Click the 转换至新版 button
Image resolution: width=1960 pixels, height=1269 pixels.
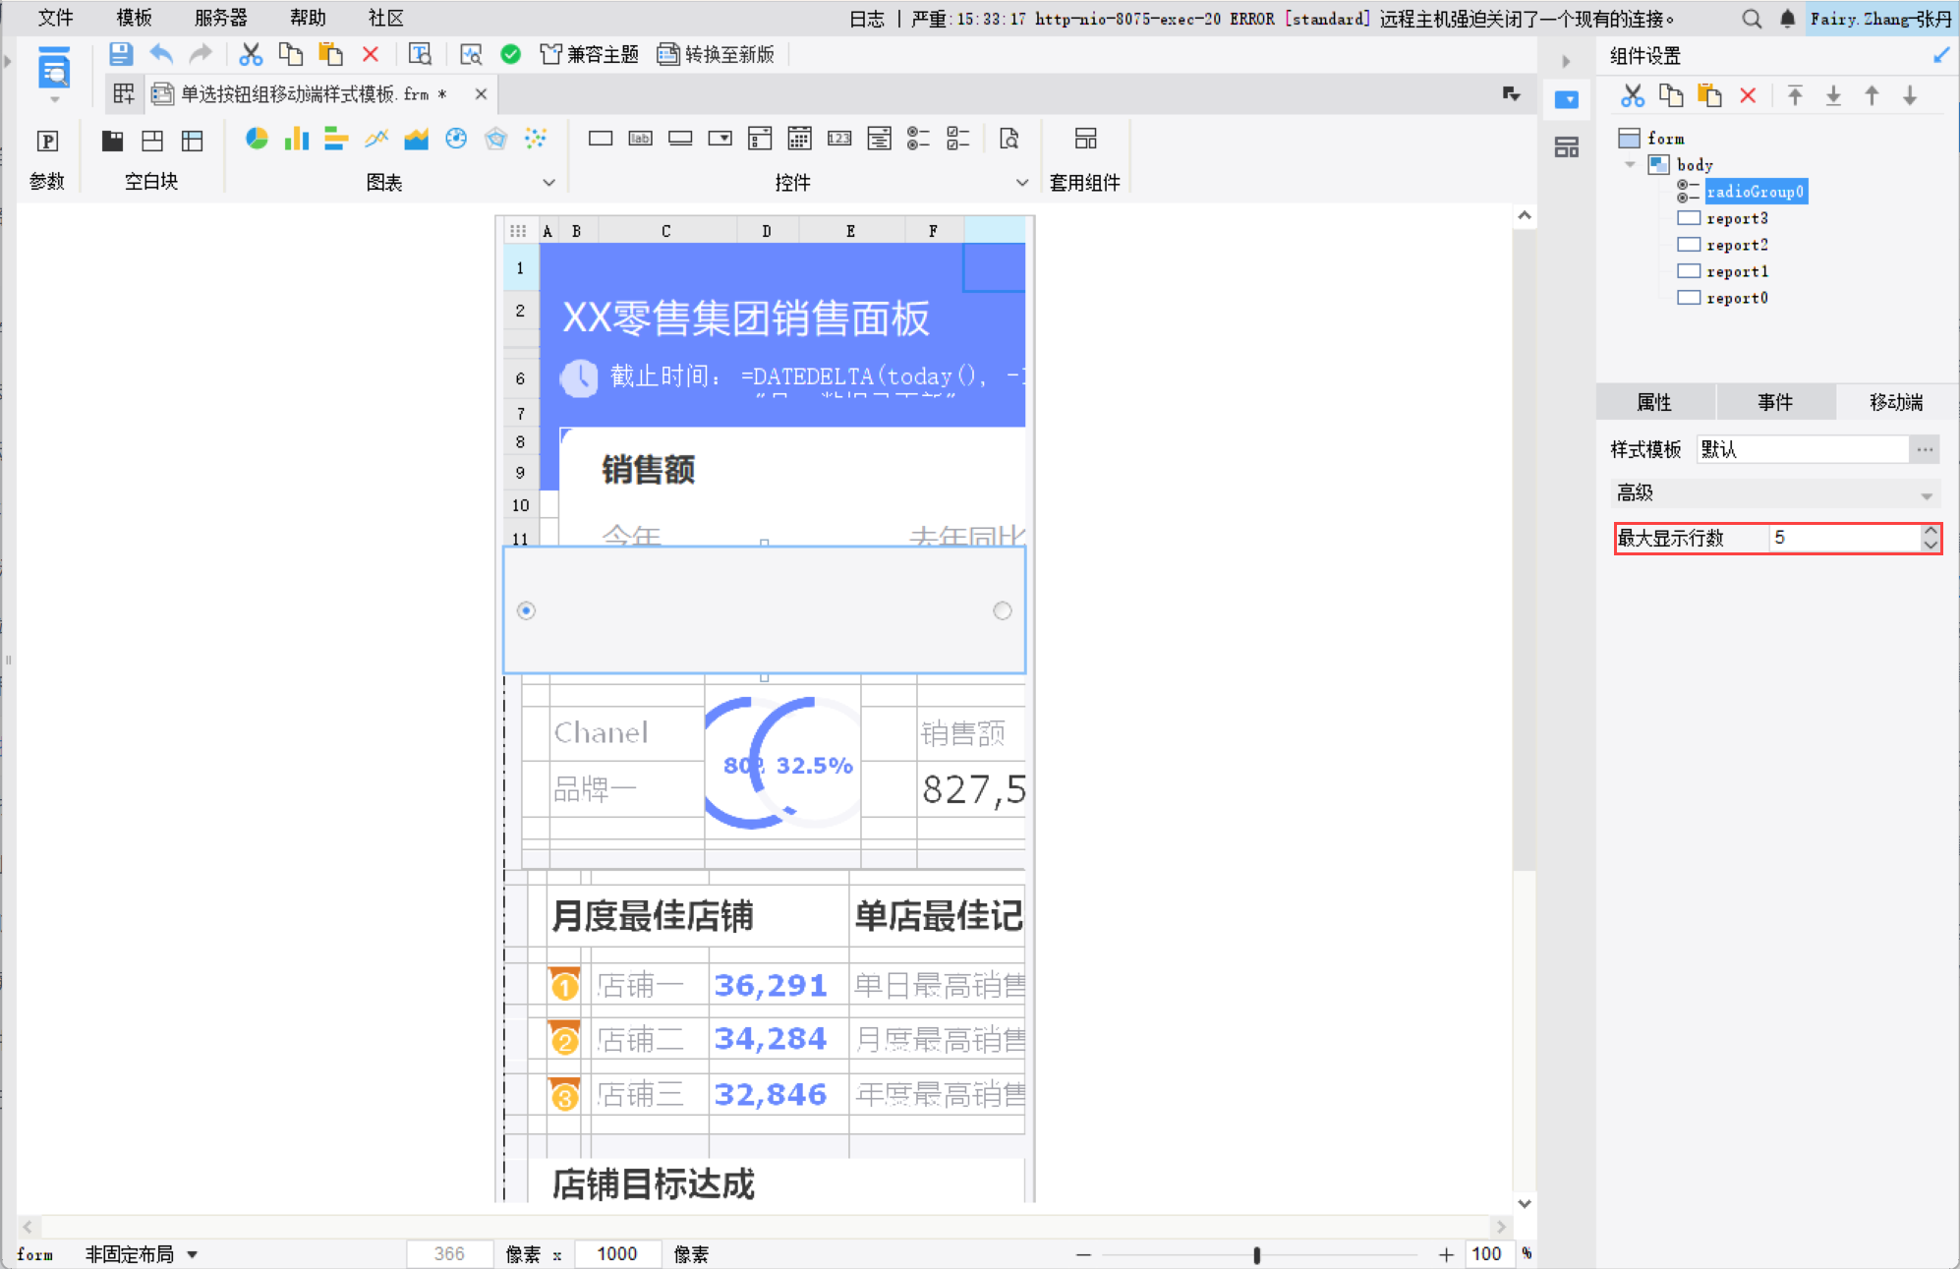(716, 54)
